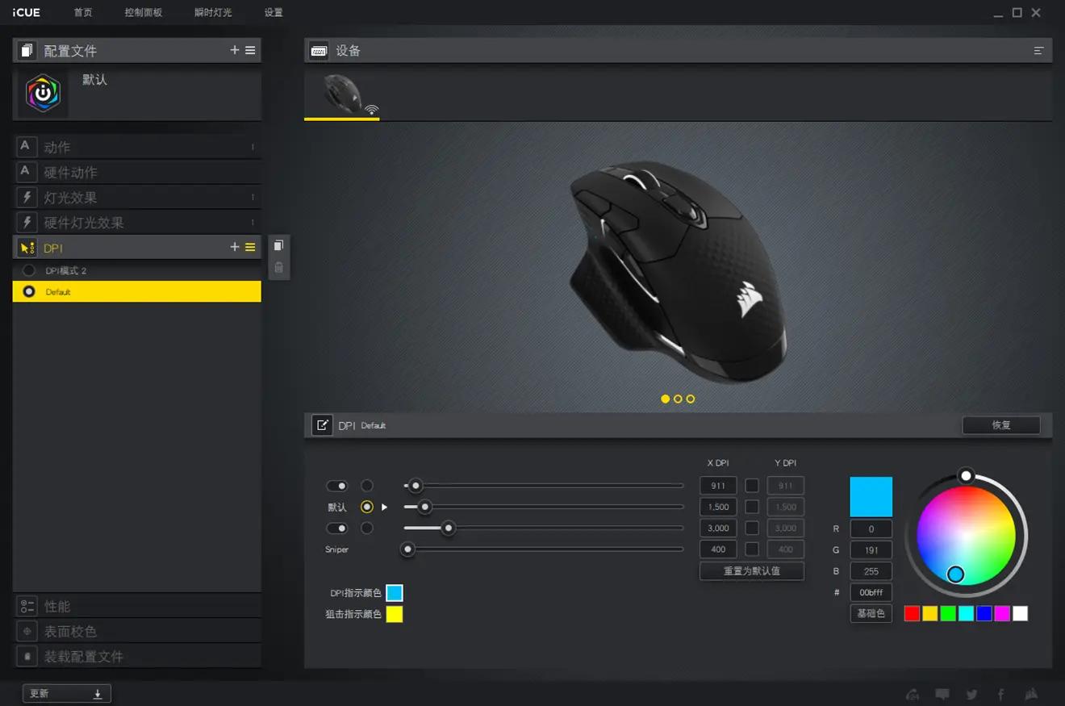Open the 控制面板 menu
Screen dimensions: 1065x706
(144, 13)
